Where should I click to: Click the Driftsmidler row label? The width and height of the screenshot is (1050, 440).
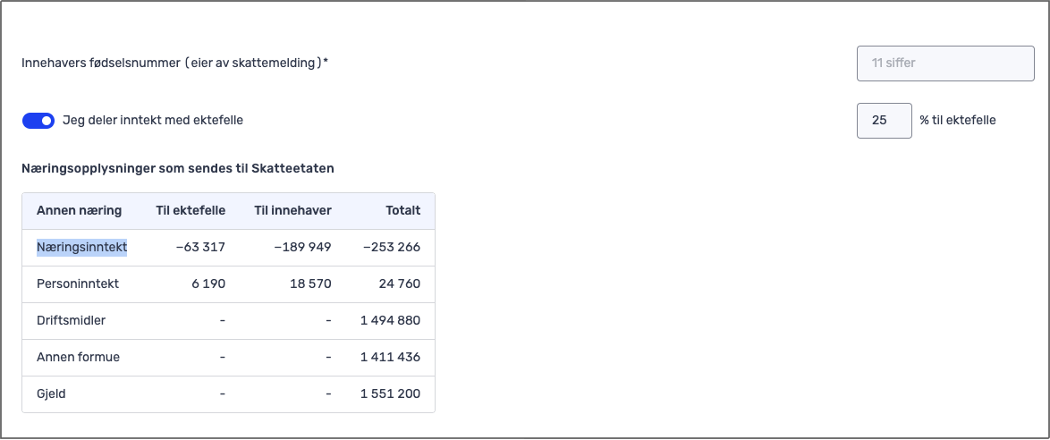pyautogui.click(x=72, y=321)
